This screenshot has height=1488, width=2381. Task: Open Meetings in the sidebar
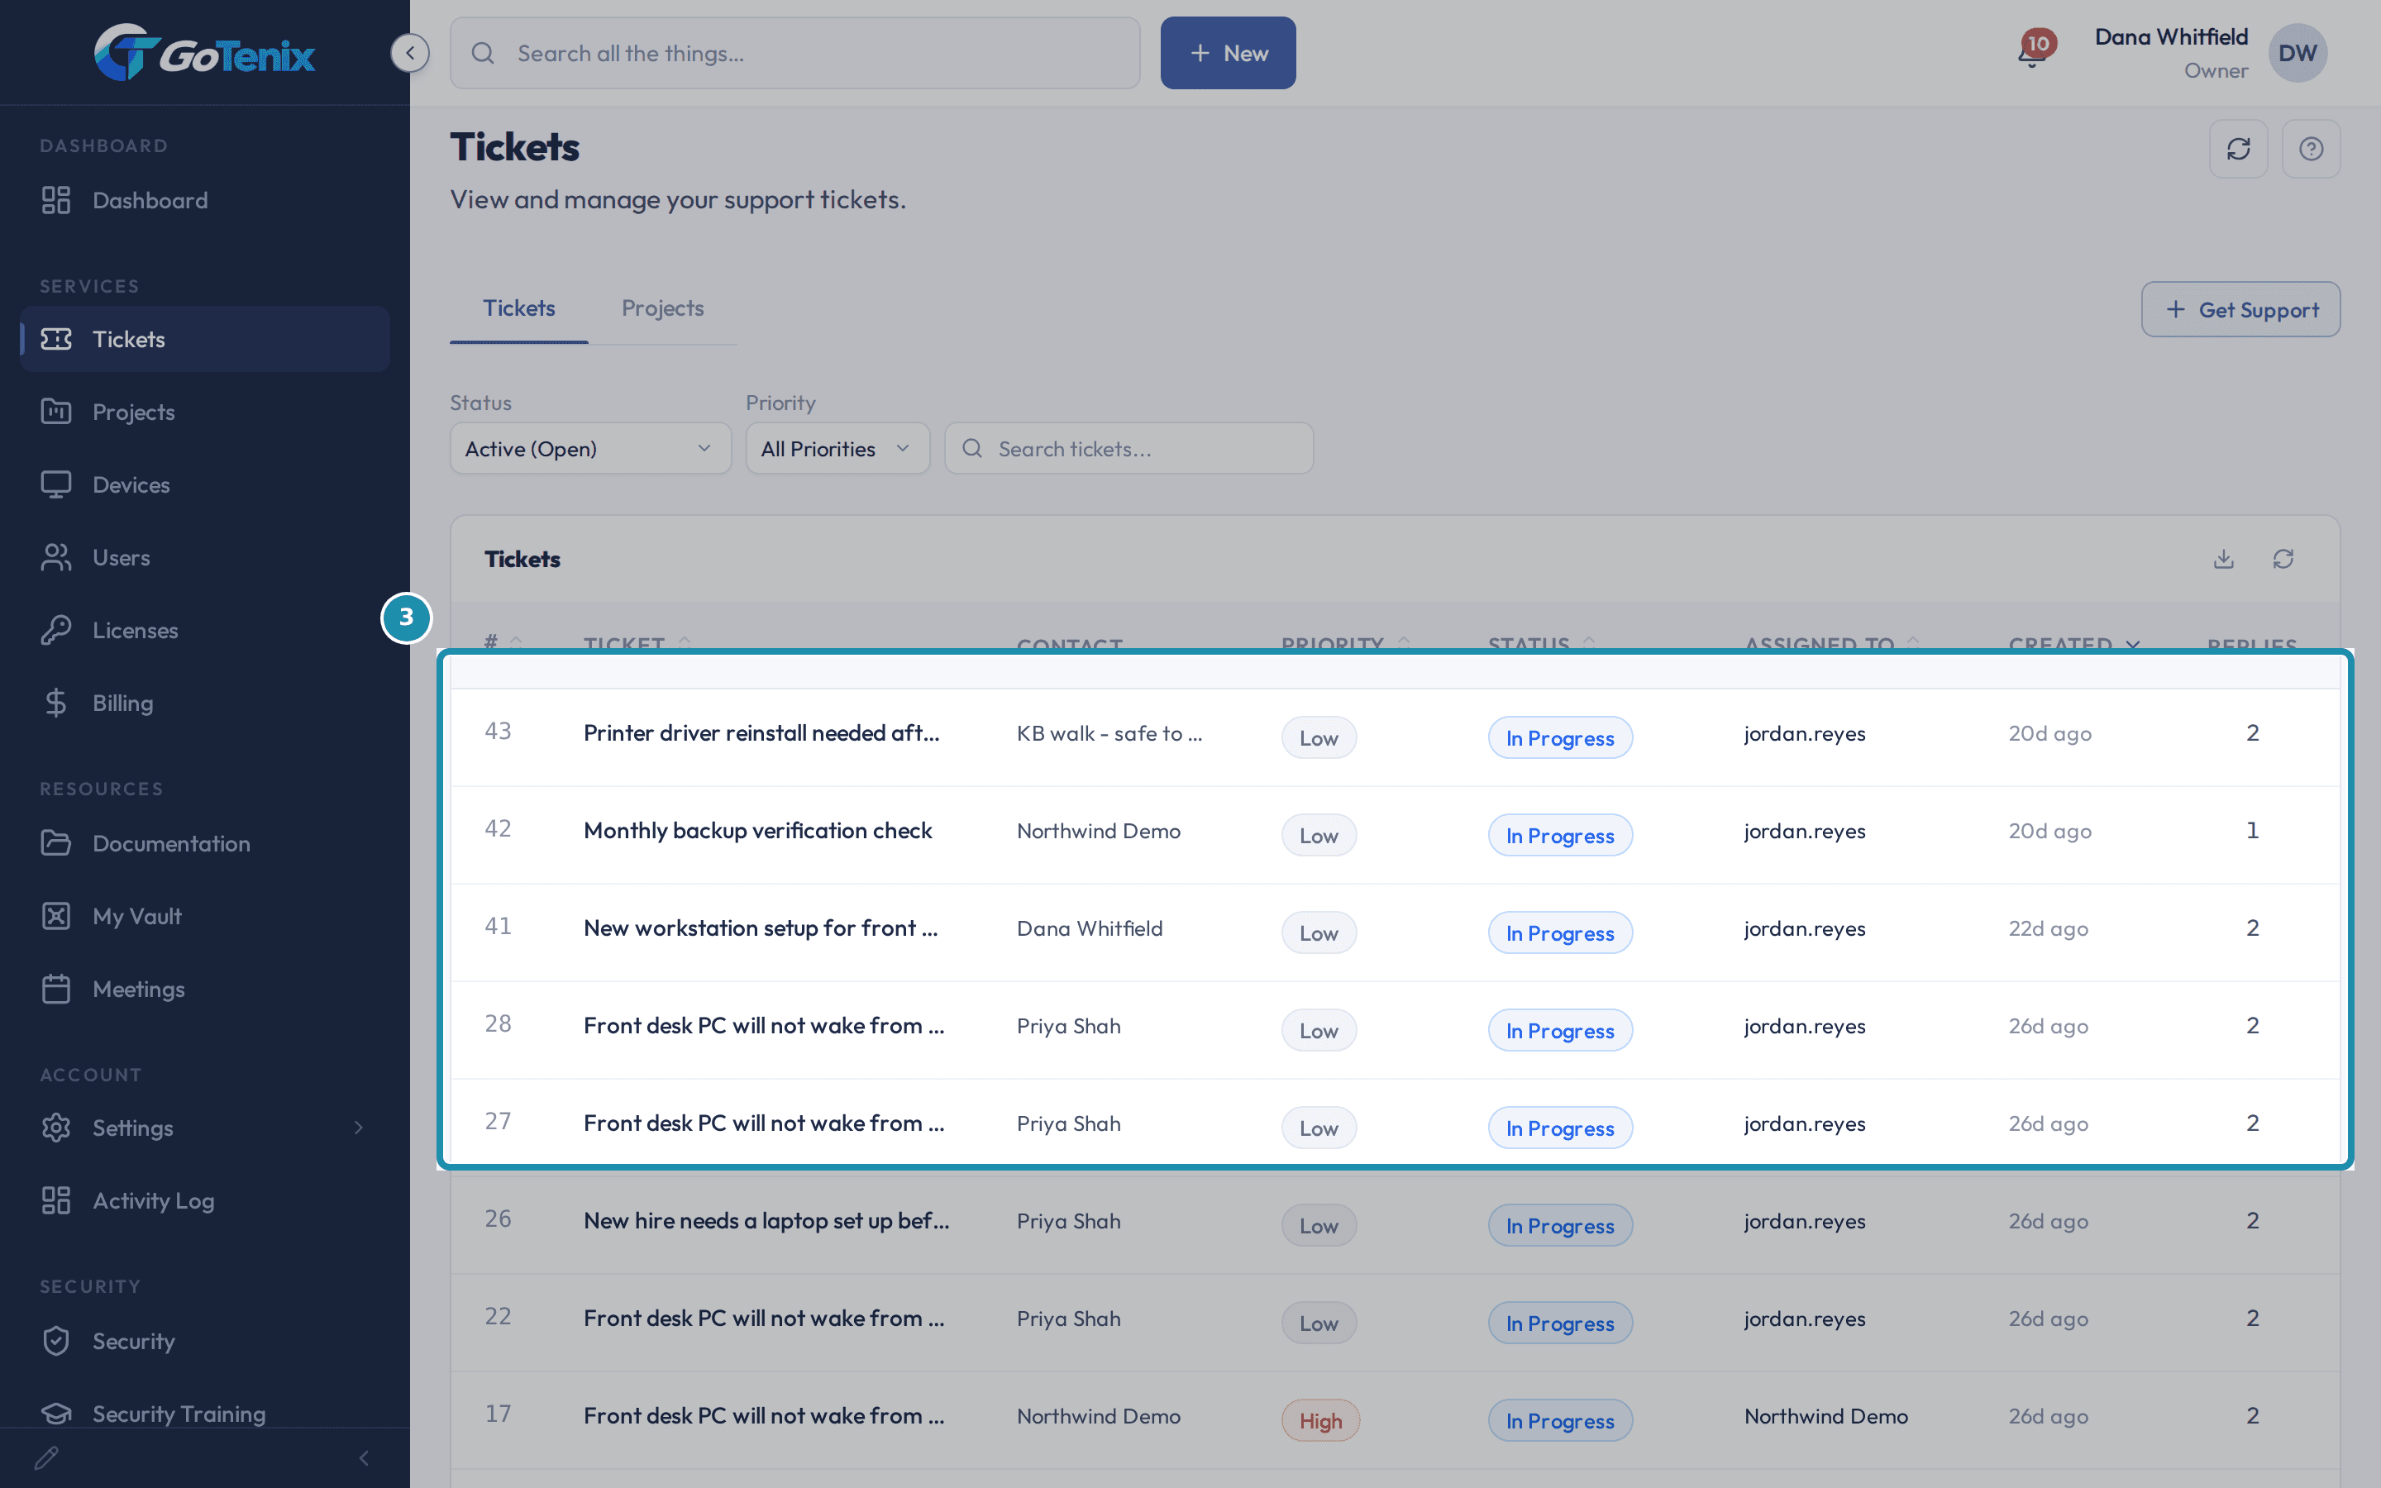click(205, 989)
